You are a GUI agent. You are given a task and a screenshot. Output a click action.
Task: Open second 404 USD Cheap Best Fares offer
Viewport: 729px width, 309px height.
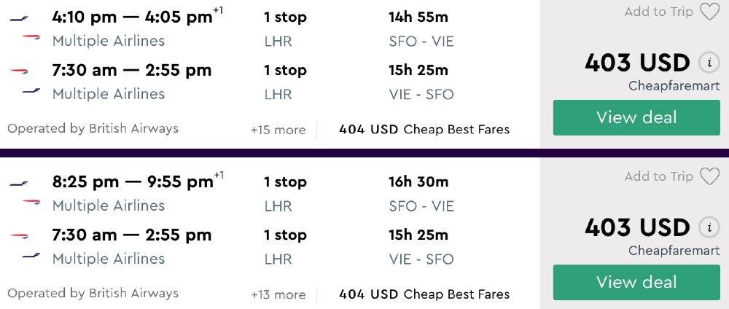pyautogui.click(x=424, y=294)
